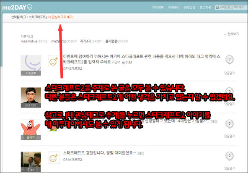Focus the nickname search input field
This screenshot has height=173, width=248.
231,7
